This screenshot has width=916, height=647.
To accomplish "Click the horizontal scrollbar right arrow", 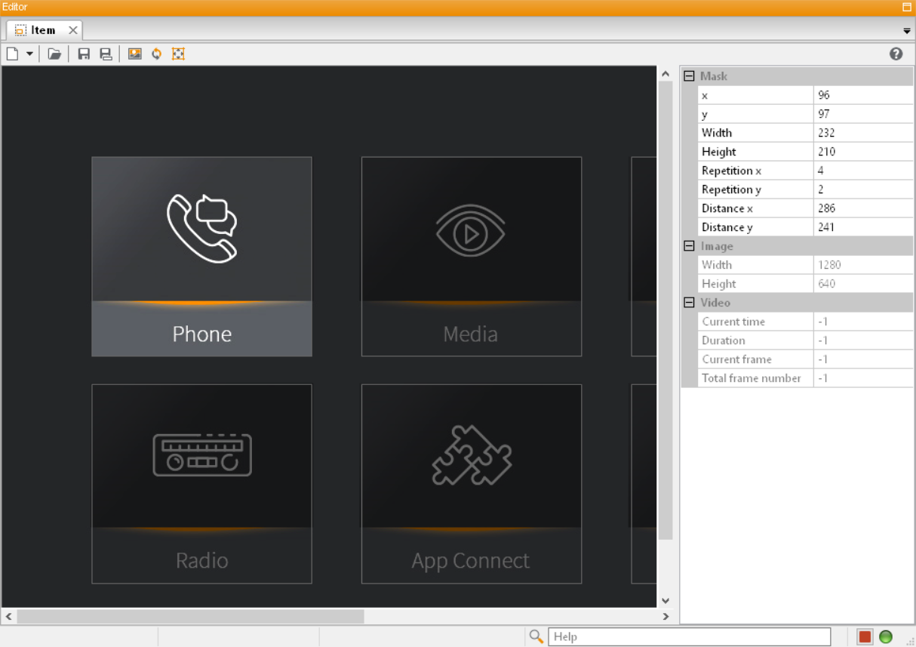I will point(665,617).
